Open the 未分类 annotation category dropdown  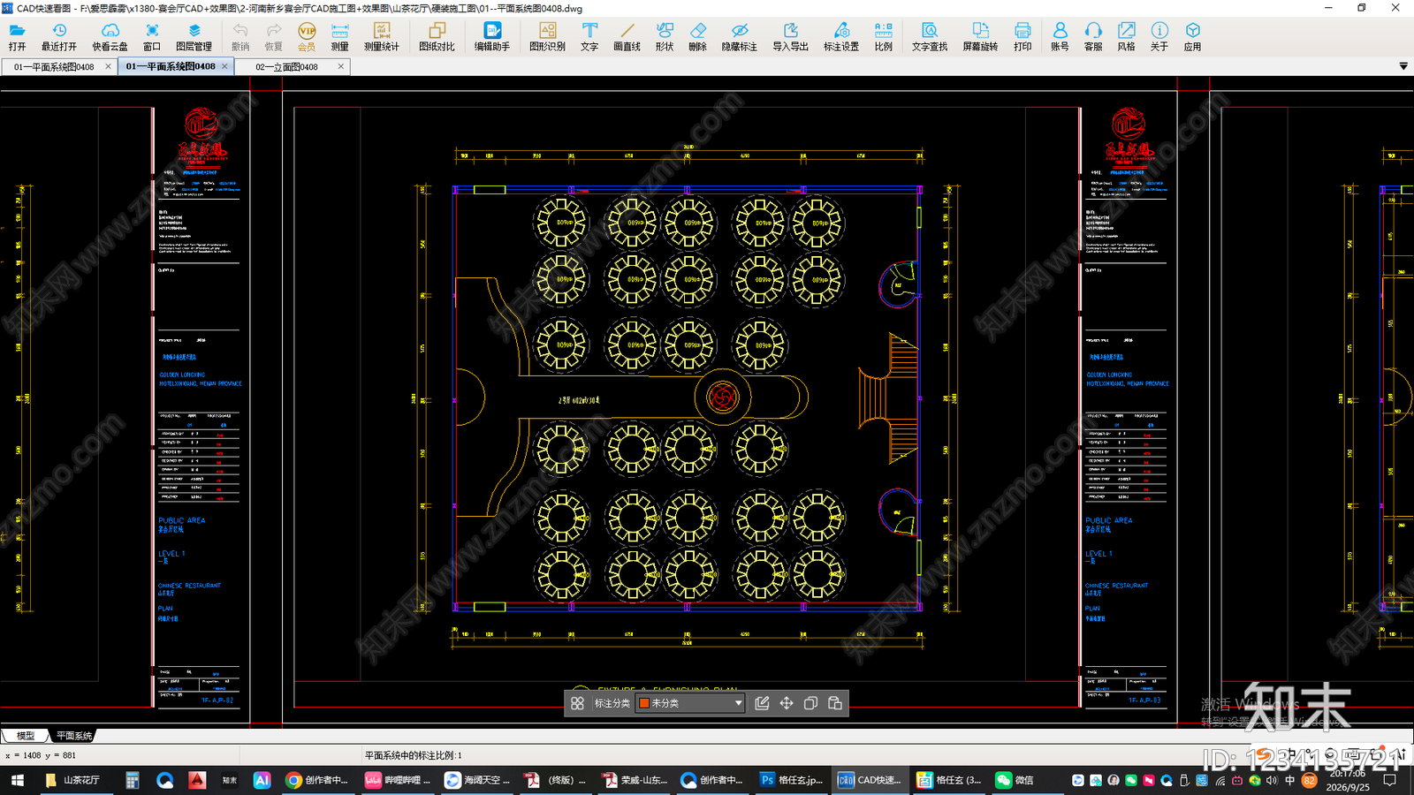pos(690,703)
